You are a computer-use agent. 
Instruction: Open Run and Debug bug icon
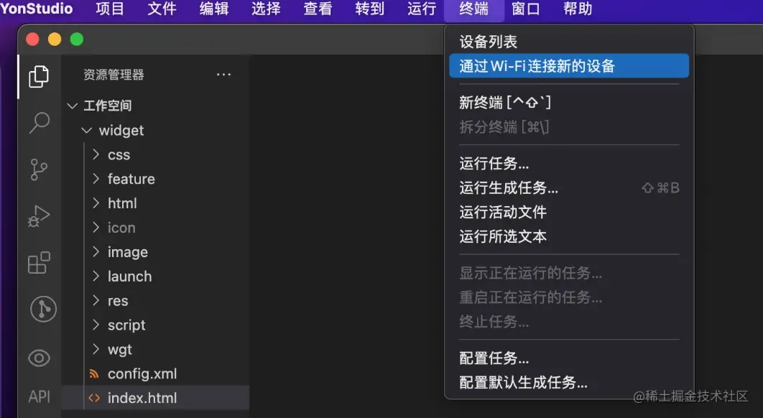[x=39, y=217]
